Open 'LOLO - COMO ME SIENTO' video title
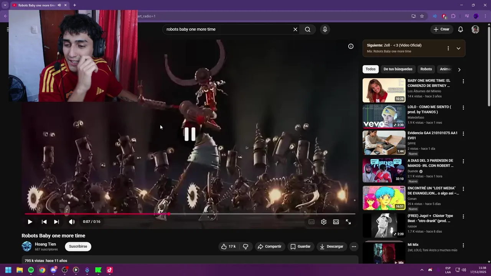Viewport: 491px width, 276px height. 429,110
